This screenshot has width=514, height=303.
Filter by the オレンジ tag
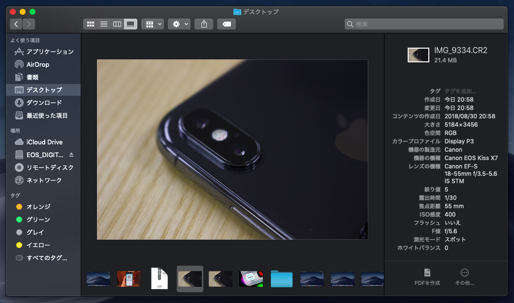pos(43,207)
